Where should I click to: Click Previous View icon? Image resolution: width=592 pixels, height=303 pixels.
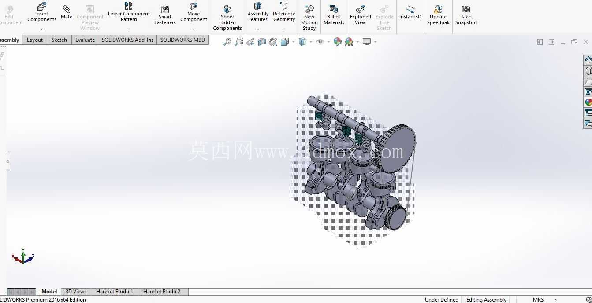coord(250,42)
